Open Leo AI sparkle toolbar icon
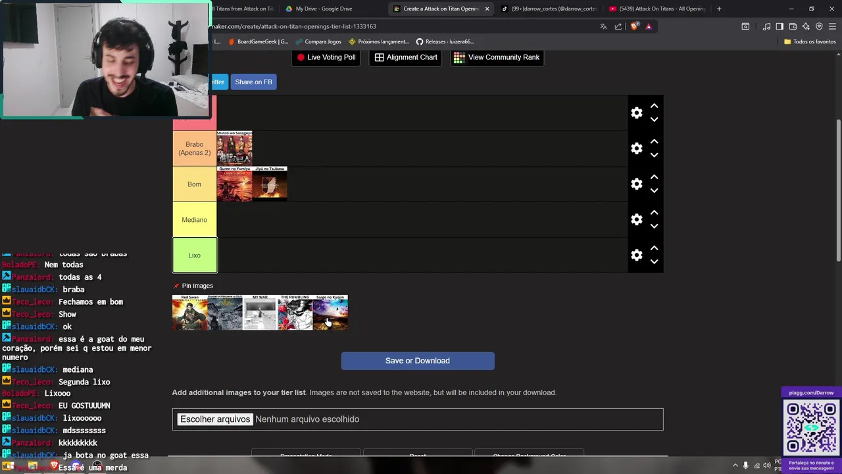The image size is (842, 474). [806, 26]
